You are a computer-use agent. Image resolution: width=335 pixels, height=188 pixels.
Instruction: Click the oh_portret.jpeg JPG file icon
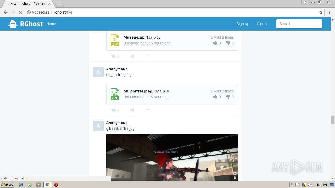click(x=115, y=94)
